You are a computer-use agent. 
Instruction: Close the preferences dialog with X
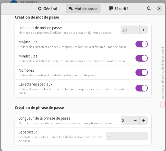[159, 9]
